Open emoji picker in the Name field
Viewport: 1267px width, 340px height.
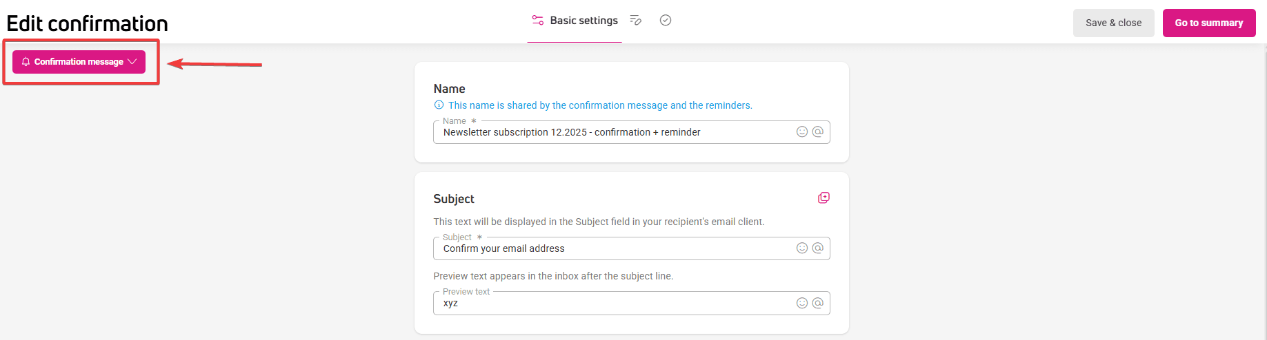802,132
